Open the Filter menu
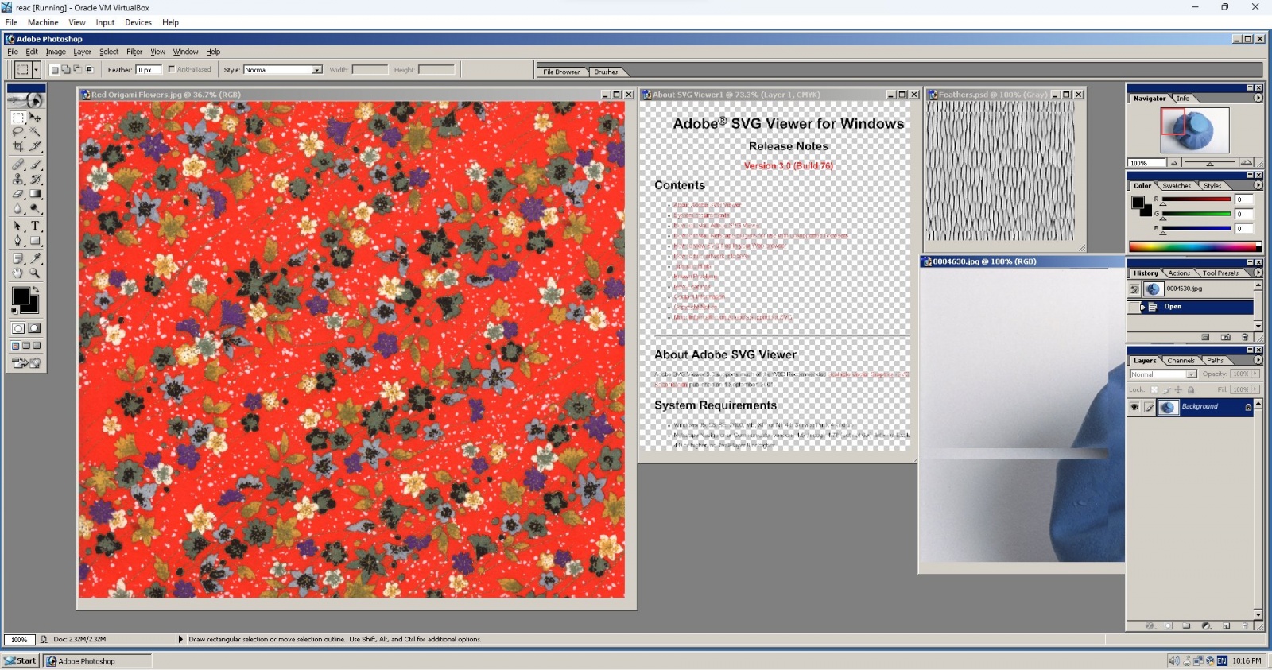The image size is (1272, 670). coord(134,52)
